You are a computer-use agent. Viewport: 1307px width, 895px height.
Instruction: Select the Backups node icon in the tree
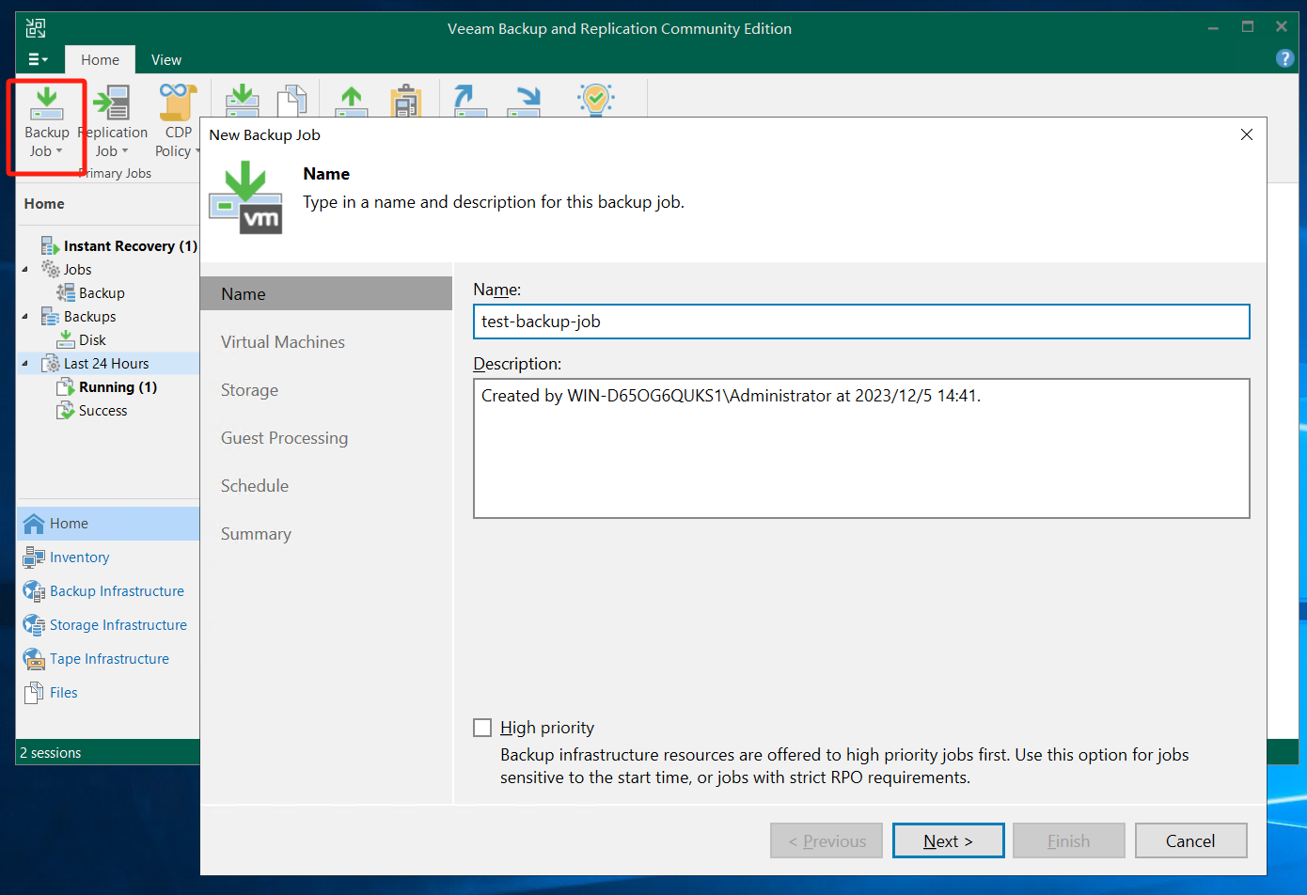click(51, 317)
